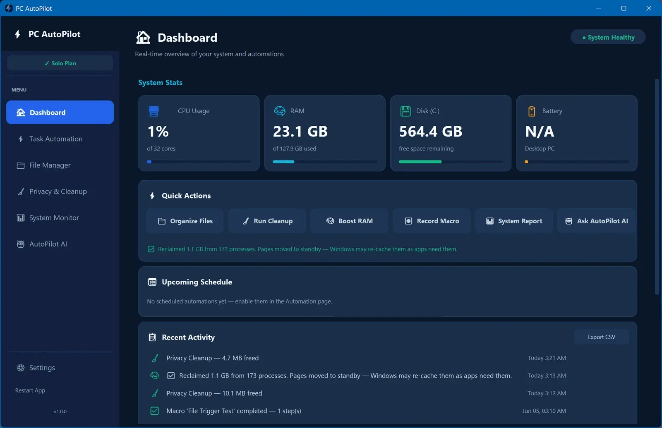Click the Solo Plan badge
This screenshot has height=428, width=662.
point(60,63)
